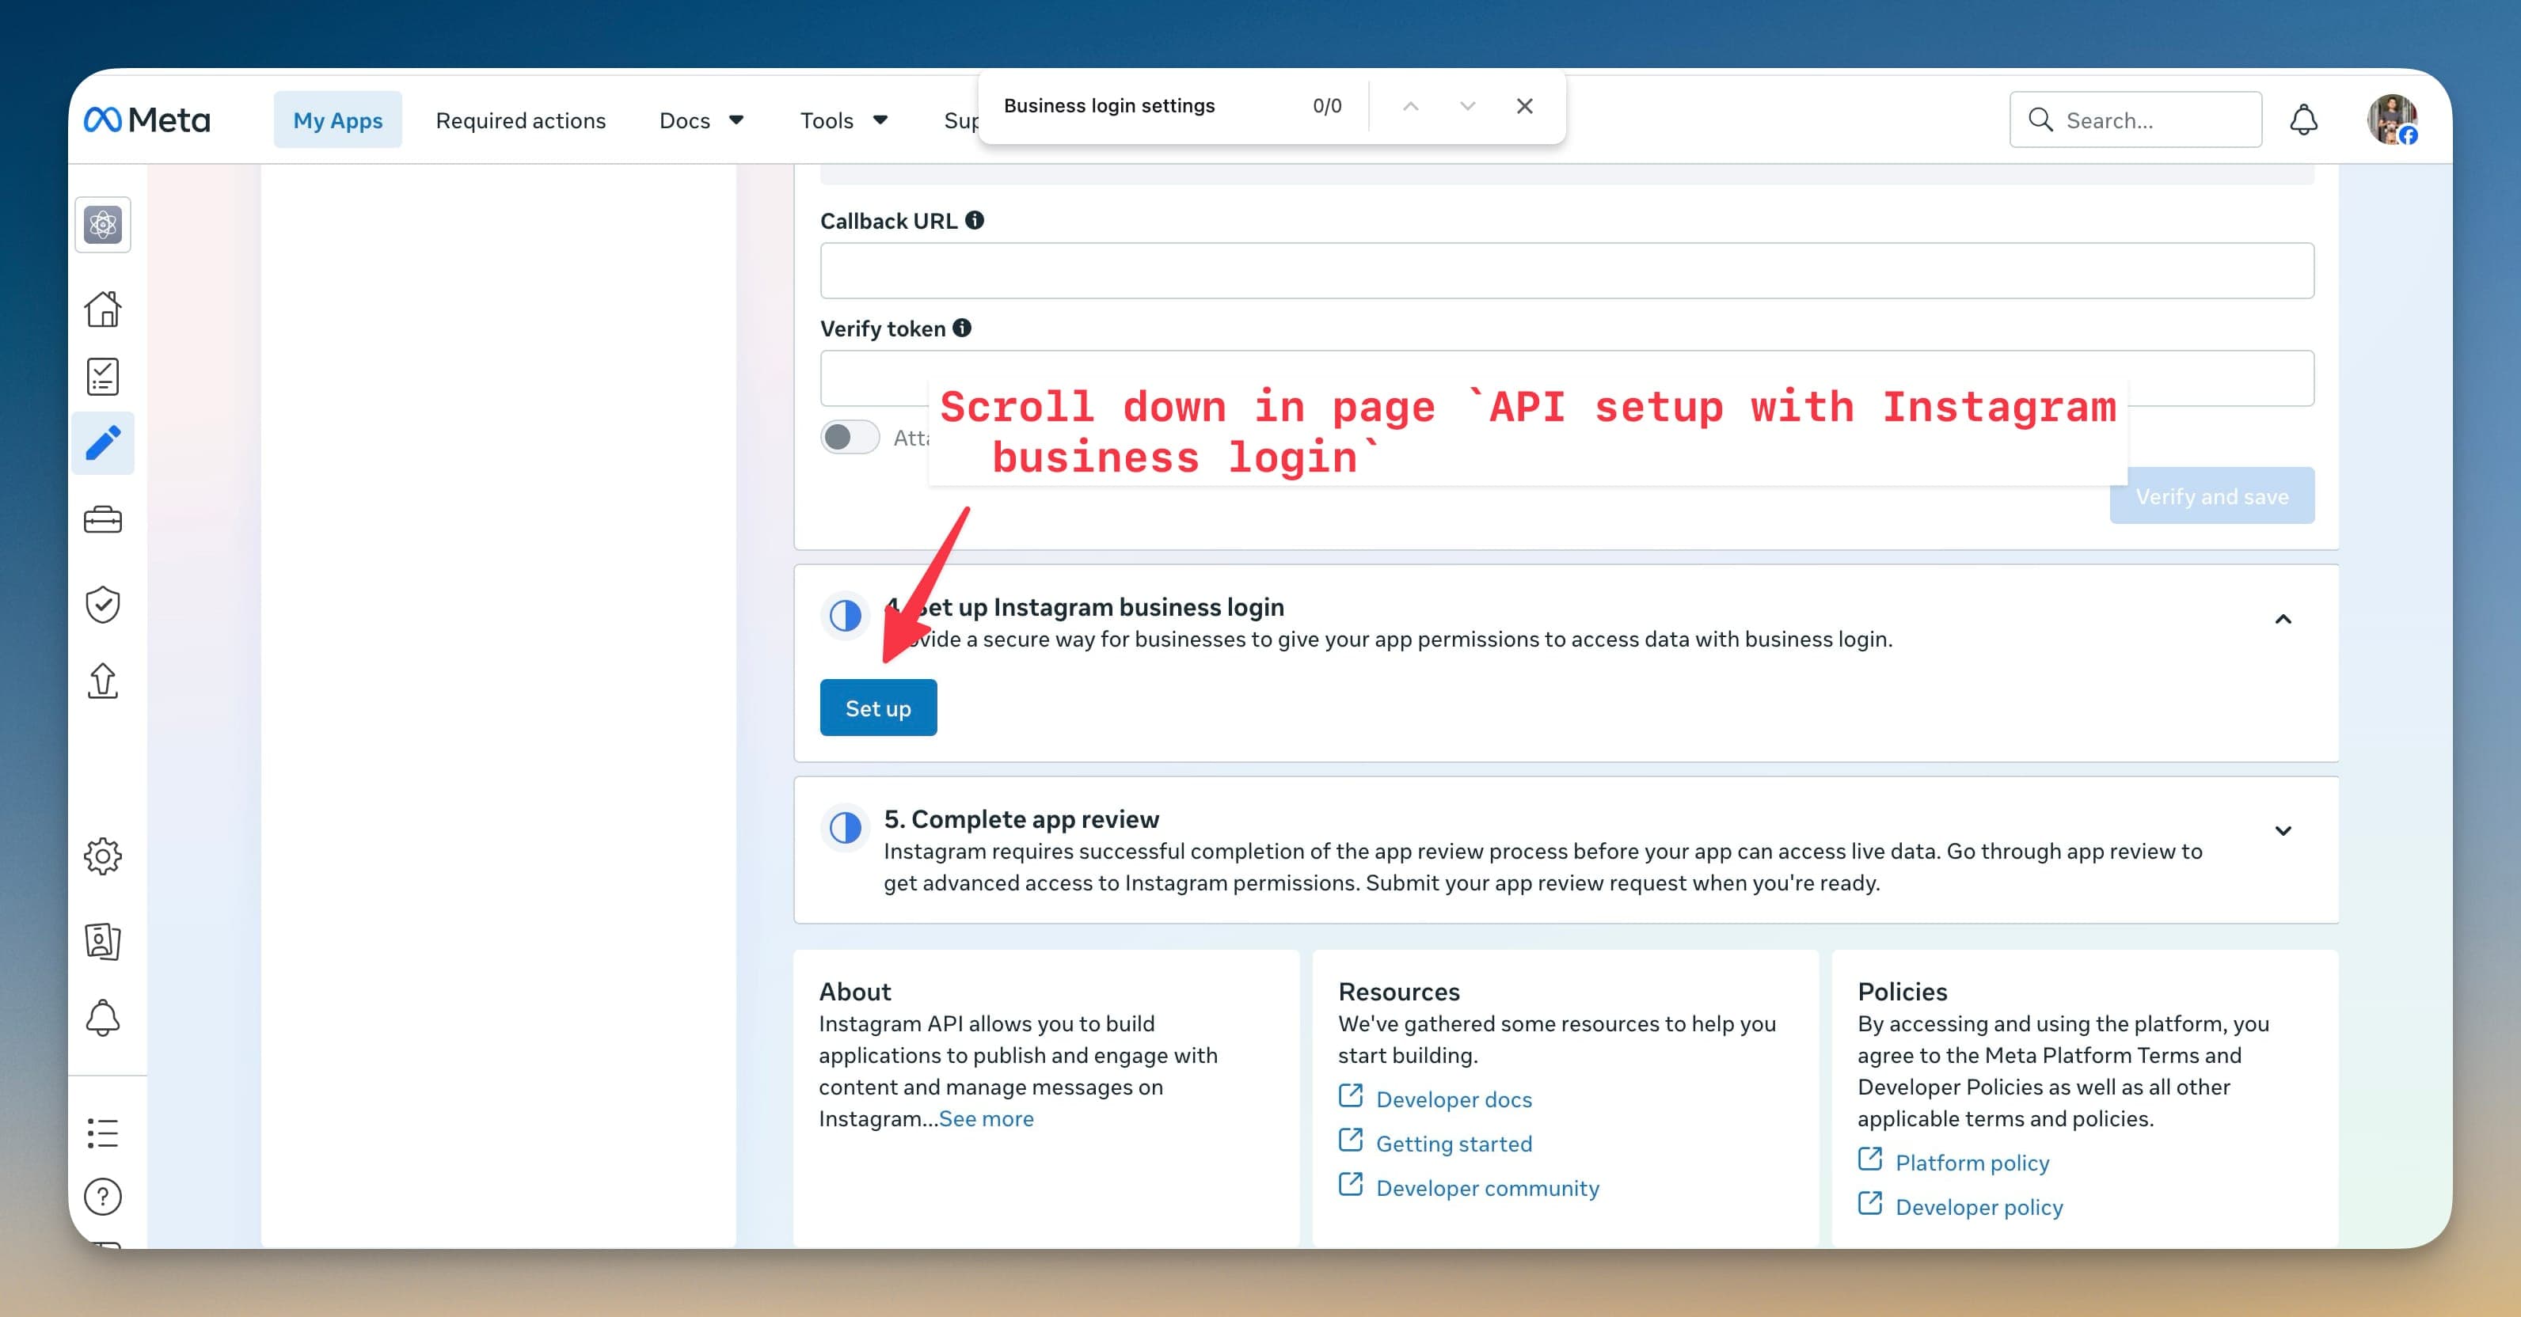2521x1317 pixels.
Task: Open the settings gear icon in sidebar
Action: (x=103, y=856)
